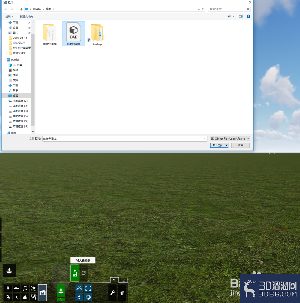
Task: Select the Effects stars category icon
Action: [33, 288]
